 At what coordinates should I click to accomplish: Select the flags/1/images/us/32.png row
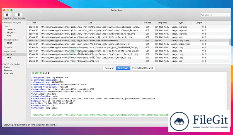(128, 61)
